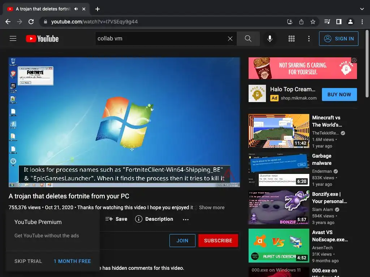This screenshot has width=370, height=277.
Task: Click the SIGN IN button
Action: [x=339, y=39]
